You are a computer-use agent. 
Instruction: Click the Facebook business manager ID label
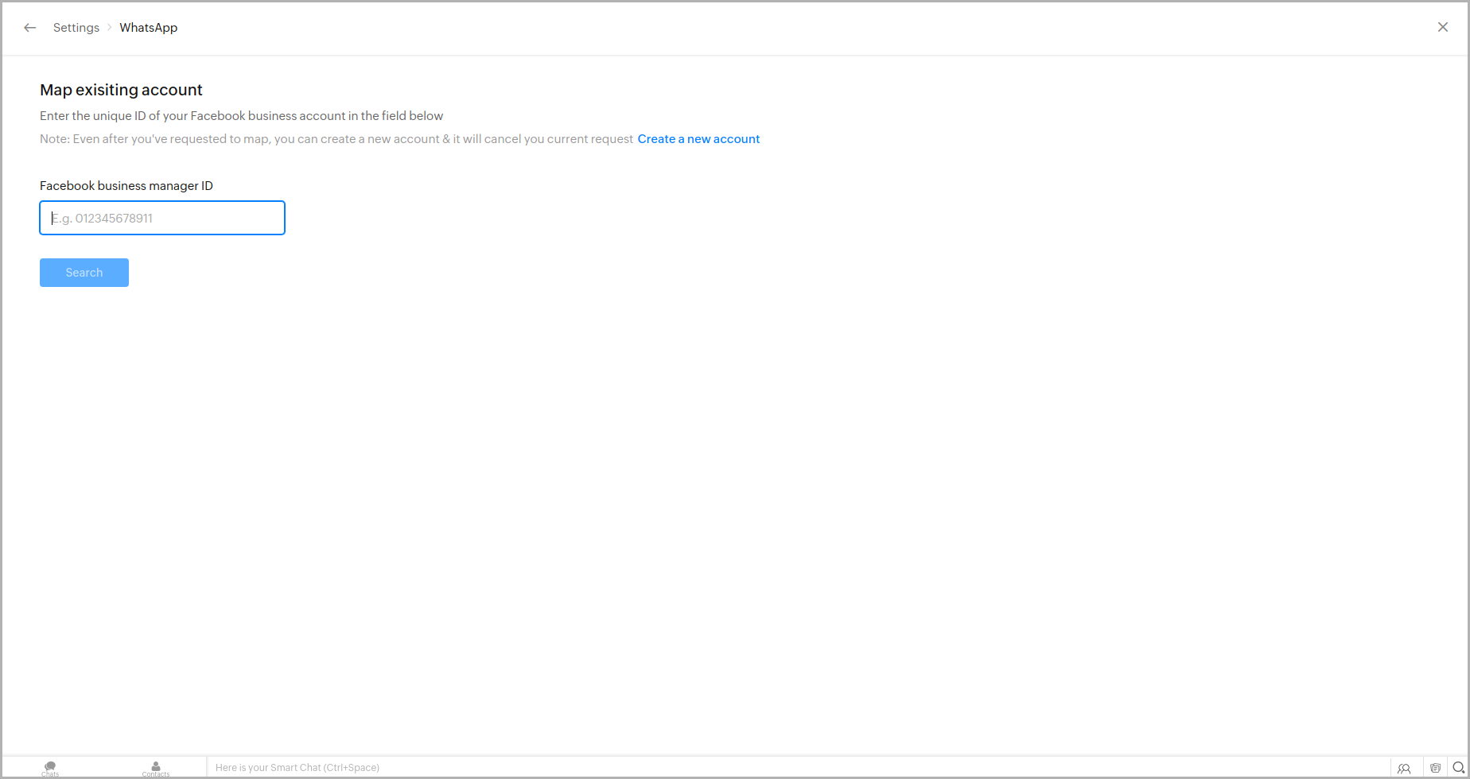[x=126, y=186]
